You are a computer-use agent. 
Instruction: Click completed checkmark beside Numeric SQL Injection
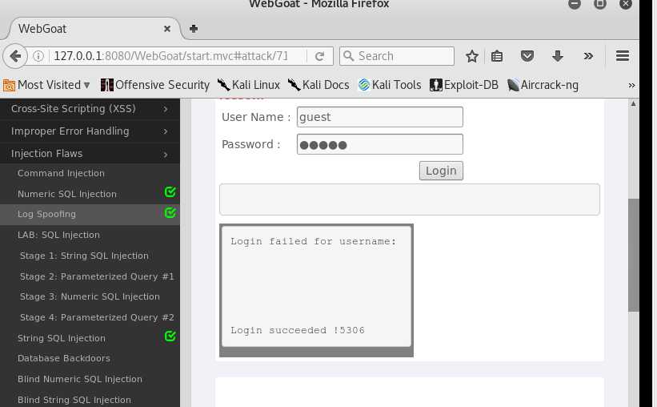click(170, 192)
